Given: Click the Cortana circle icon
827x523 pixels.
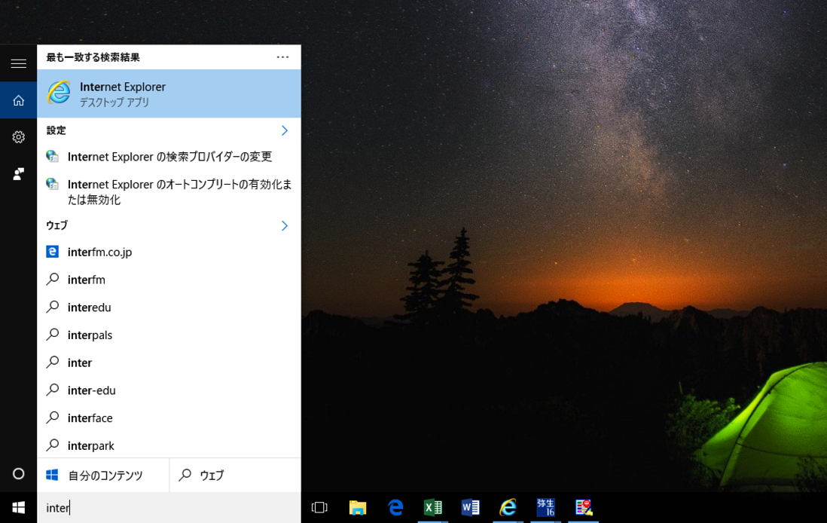Looking at the screenshot, I should (19, 474).
